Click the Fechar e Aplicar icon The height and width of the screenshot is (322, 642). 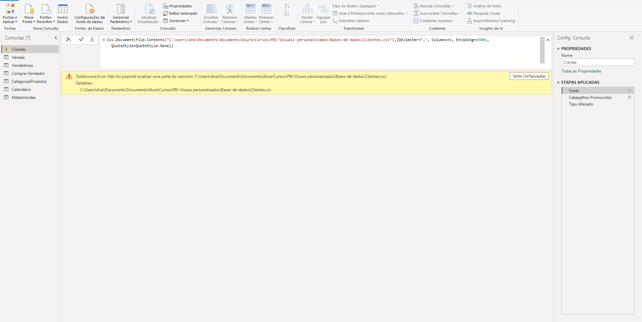click(x=10, y=9)
